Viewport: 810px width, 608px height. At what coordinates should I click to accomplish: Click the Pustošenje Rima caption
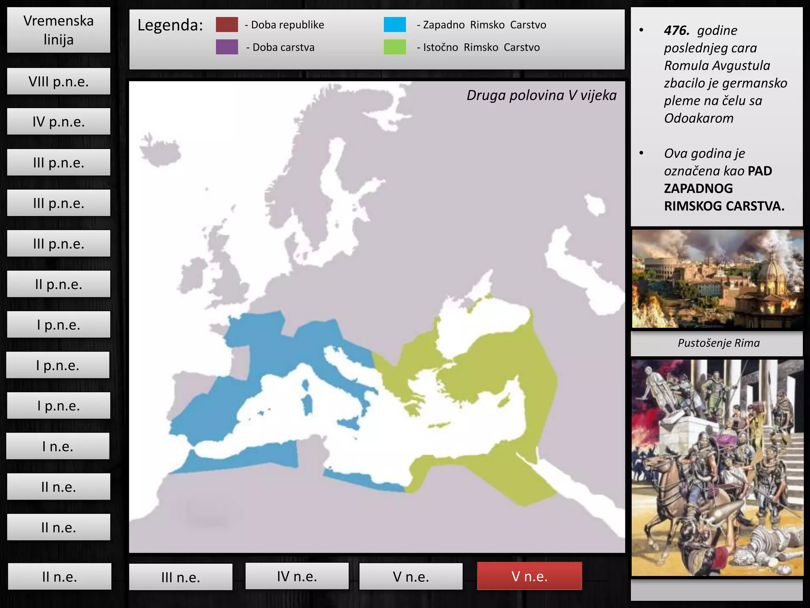tap(718, 343)
